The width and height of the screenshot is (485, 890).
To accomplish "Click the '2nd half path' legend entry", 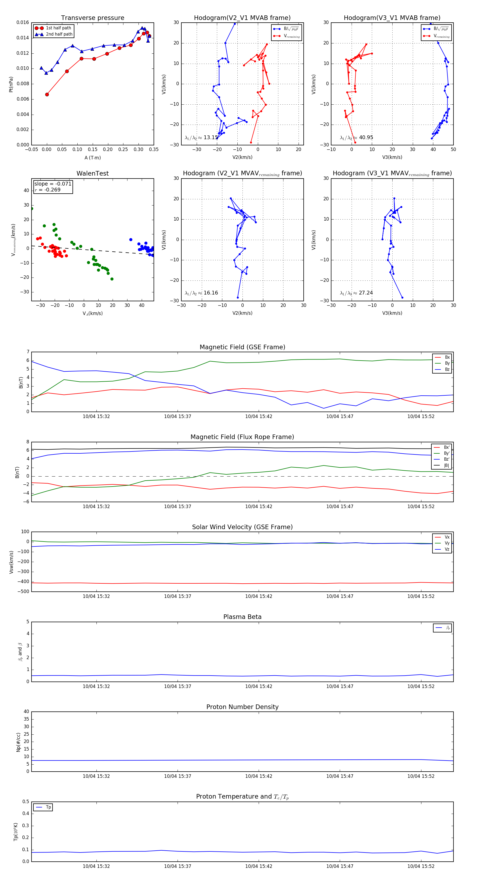I will [x=54, y=34].
